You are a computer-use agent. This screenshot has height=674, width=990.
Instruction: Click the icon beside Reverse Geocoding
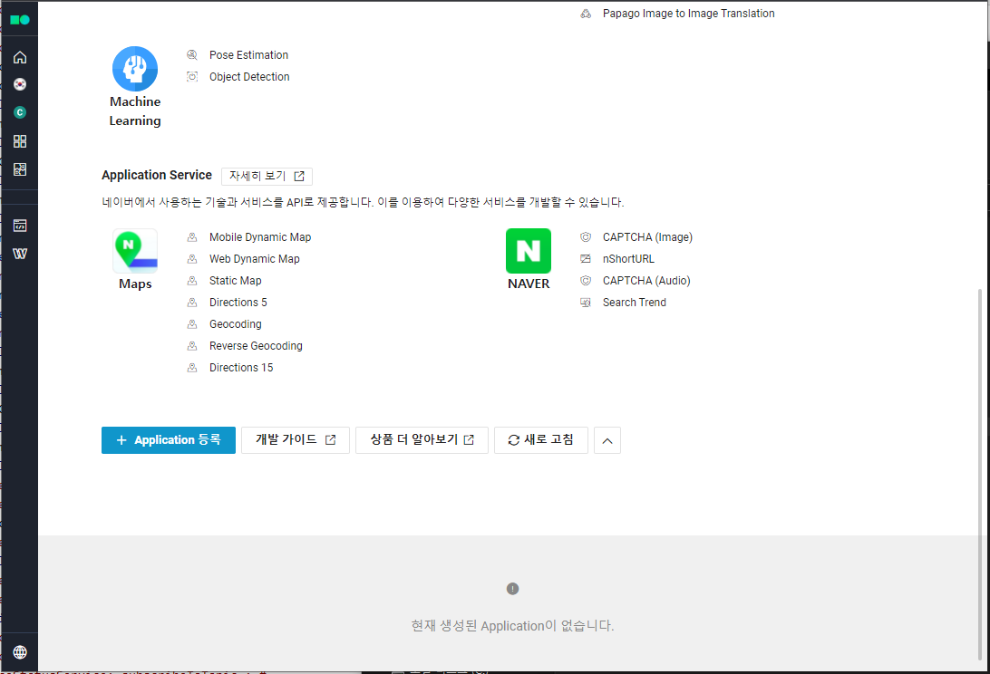coord(192,346)
